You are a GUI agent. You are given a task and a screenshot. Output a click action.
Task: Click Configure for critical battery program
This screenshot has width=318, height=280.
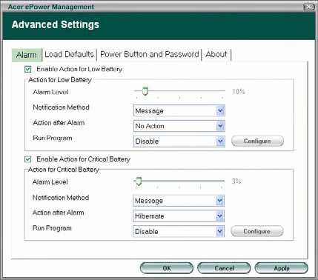[x=257, y=231]
